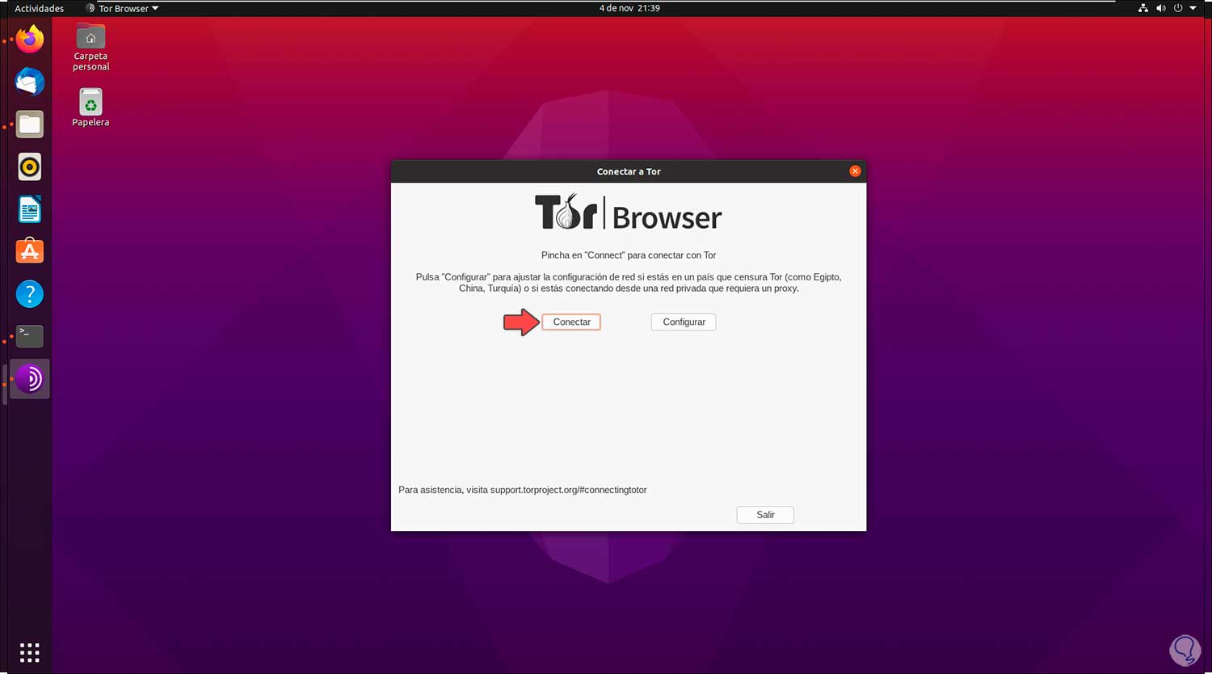
Task: Open LibreOffice Writer from dock
Action: tap(30, 209)
